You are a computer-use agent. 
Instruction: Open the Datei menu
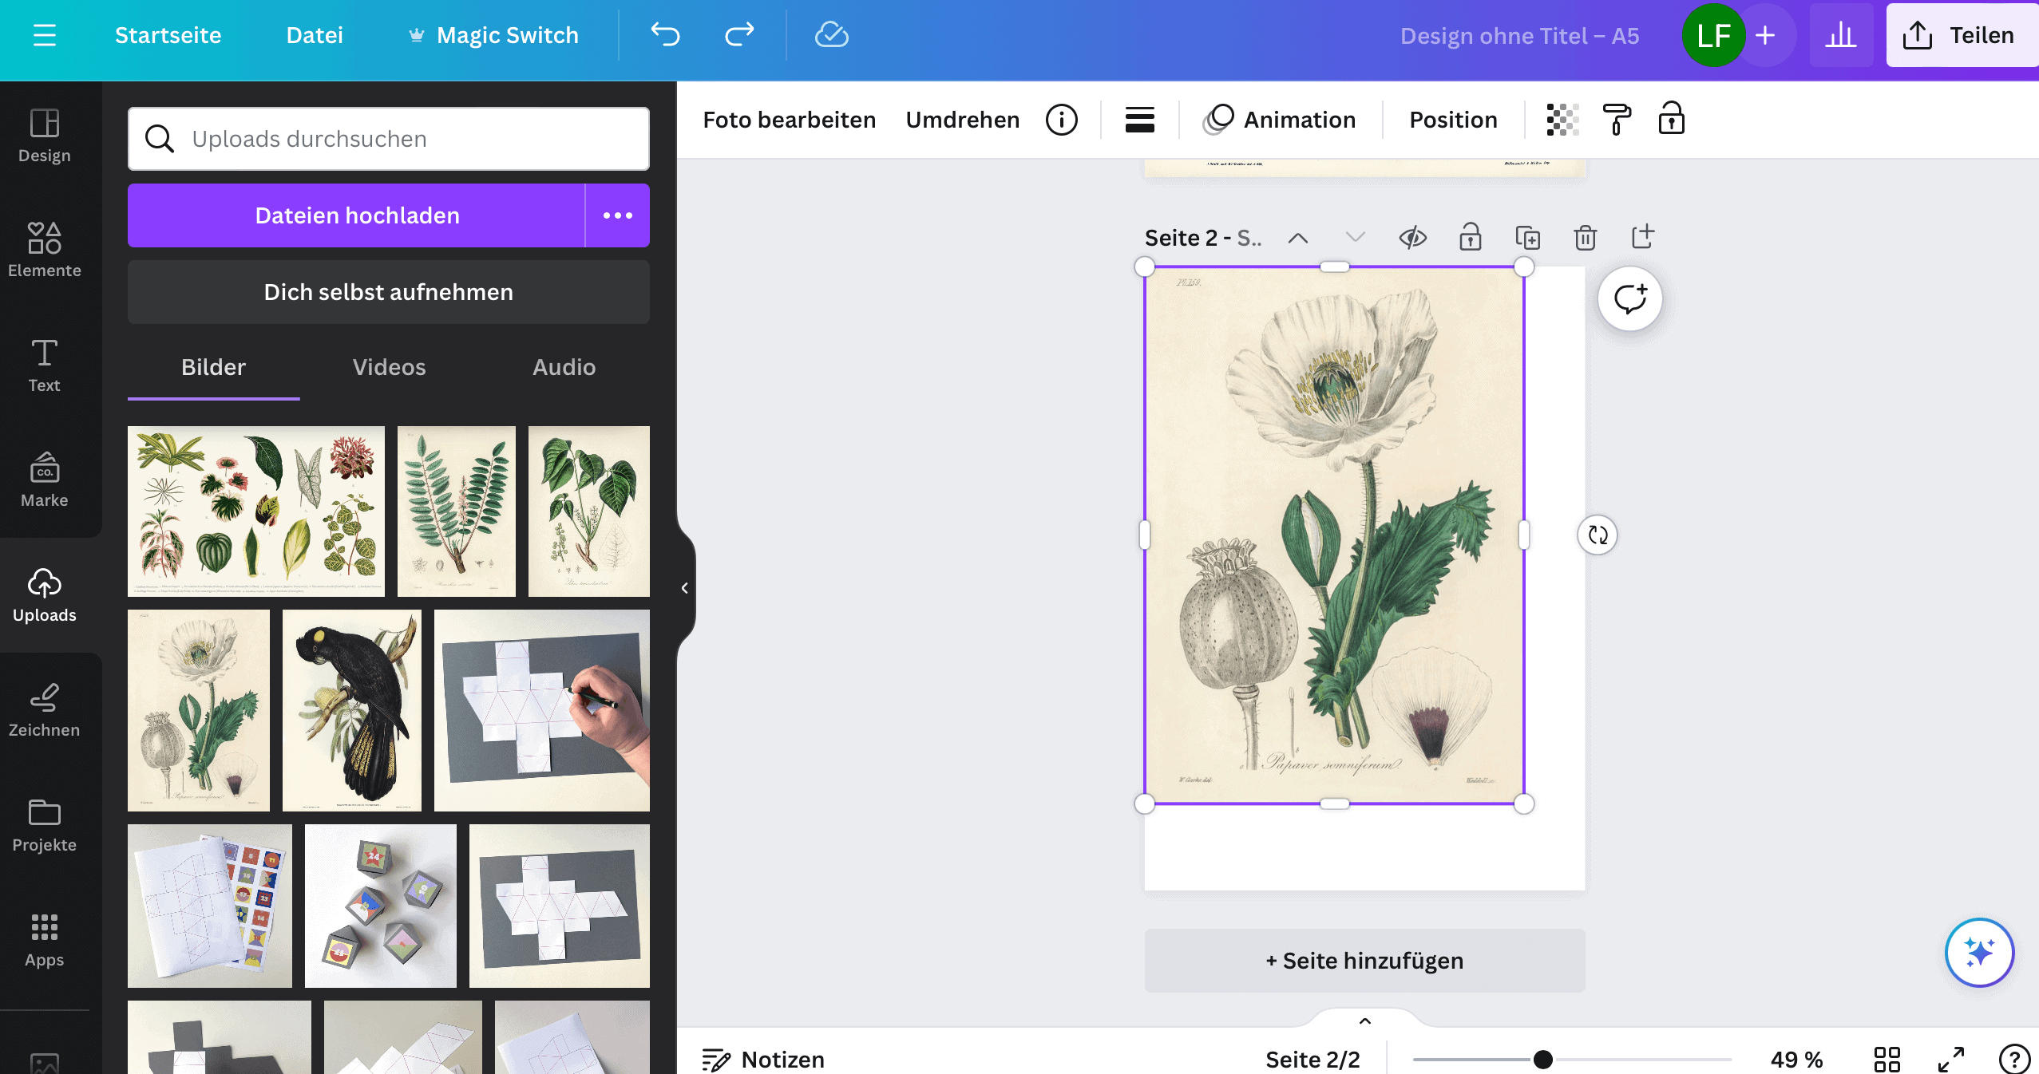(x=315, y=35)
